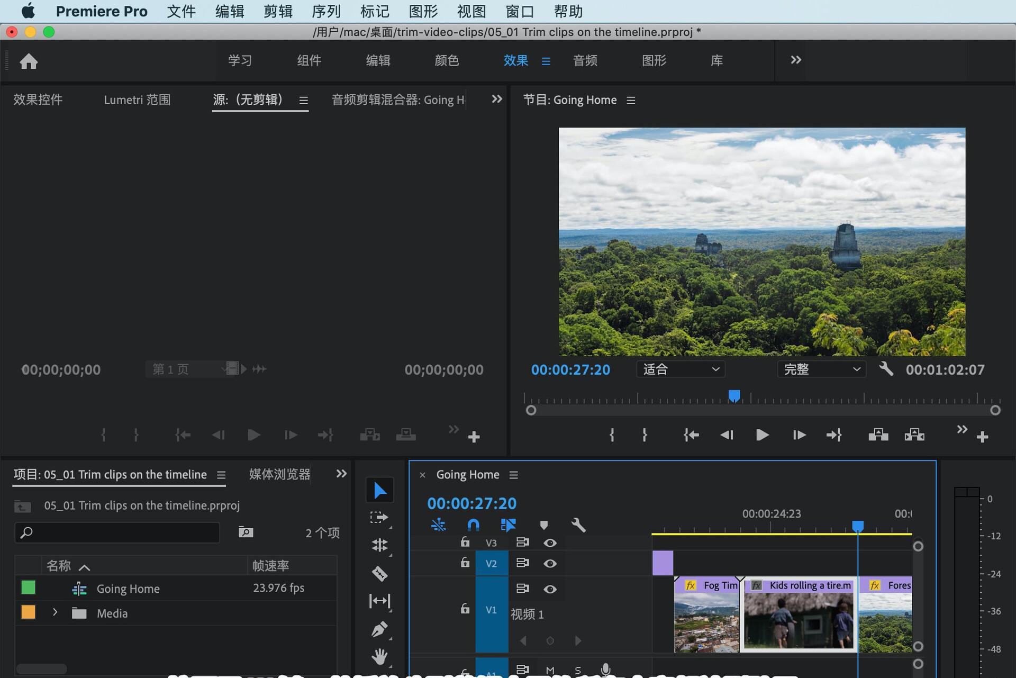Select the Track Select Forward tool
Screen dimensions: 1016x678
click(x=379, y=518)
